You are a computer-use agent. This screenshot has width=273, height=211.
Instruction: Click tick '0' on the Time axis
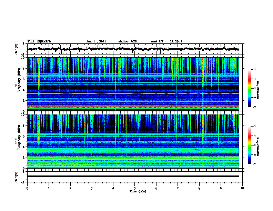tap(27, 188)
